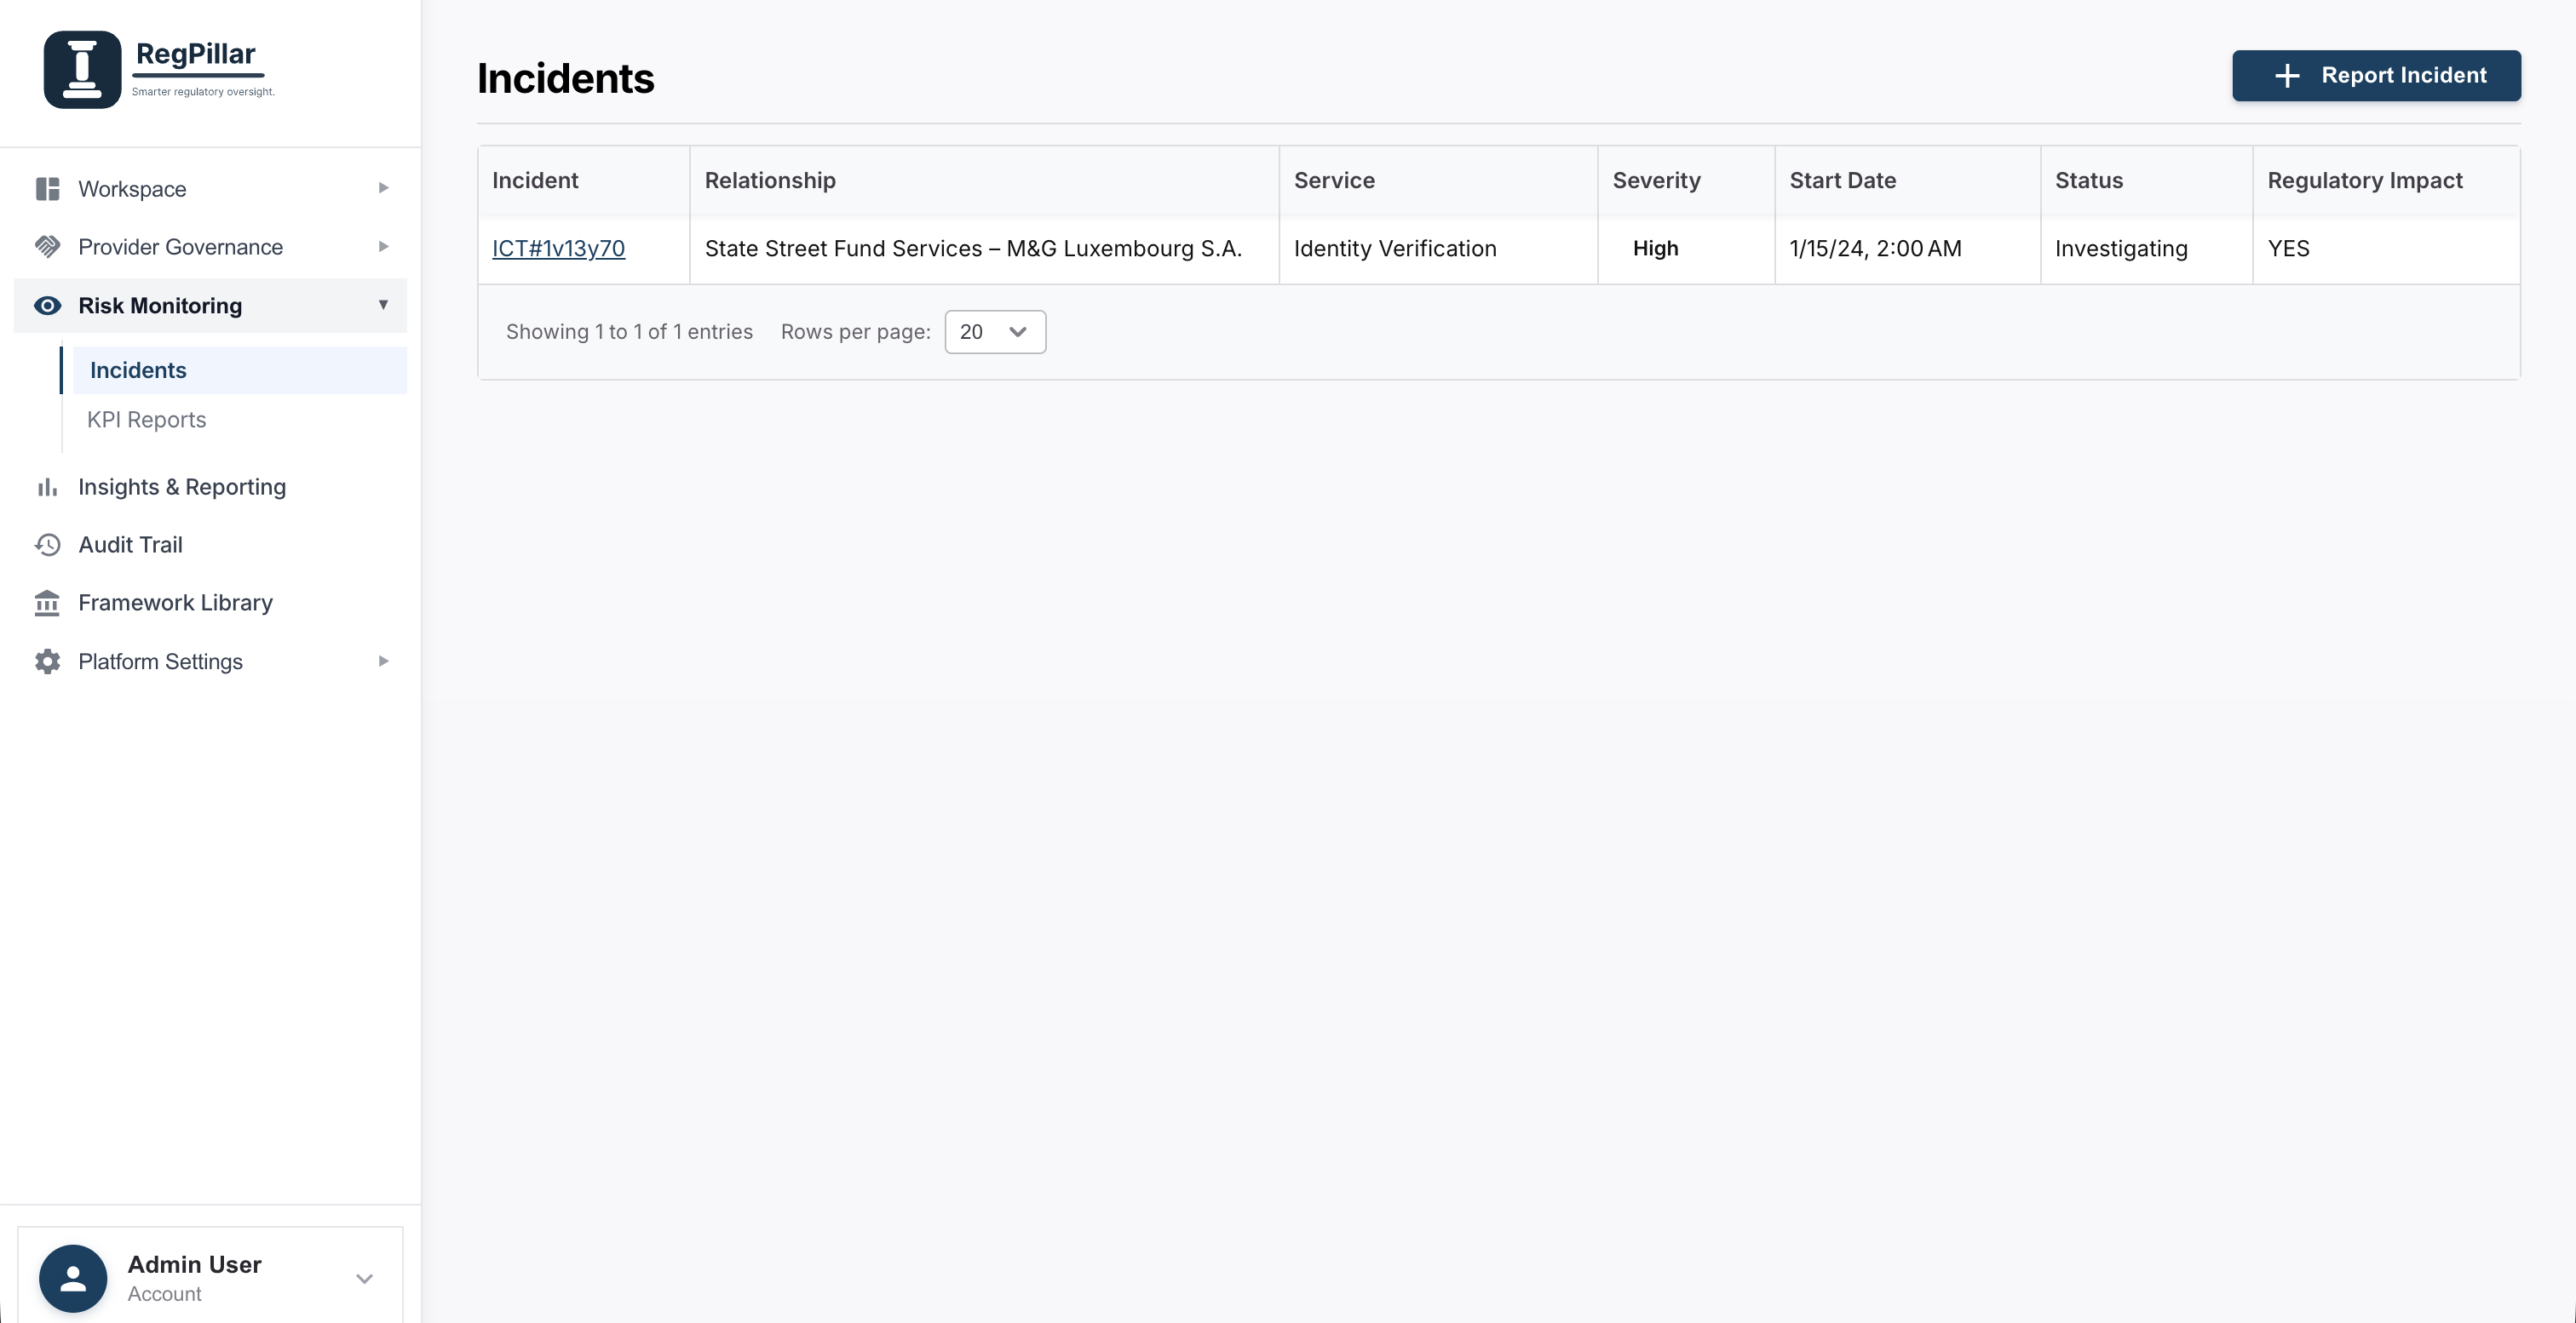Select the Framework Library bank icon

tap(47, 603)
